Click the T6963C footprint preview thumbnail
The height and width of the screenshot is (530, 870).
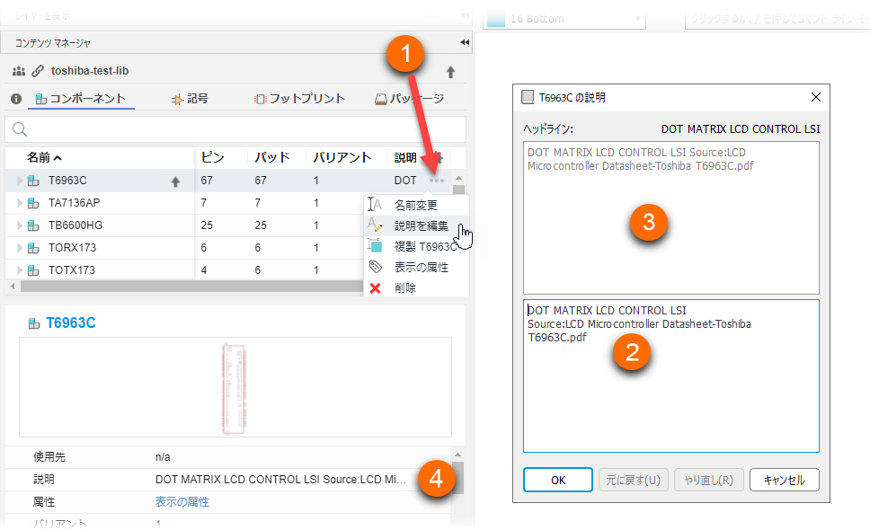[235, 387]
